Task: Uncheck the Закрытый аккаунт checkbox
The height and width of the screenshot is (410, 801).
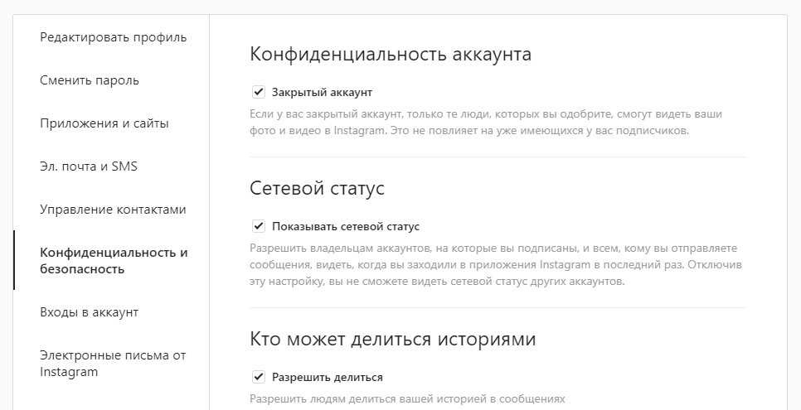Action: 259,93
